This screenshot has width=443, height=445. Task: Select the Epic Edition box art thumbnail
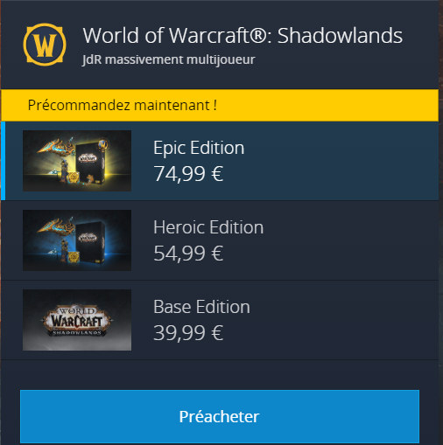(77, 161)
